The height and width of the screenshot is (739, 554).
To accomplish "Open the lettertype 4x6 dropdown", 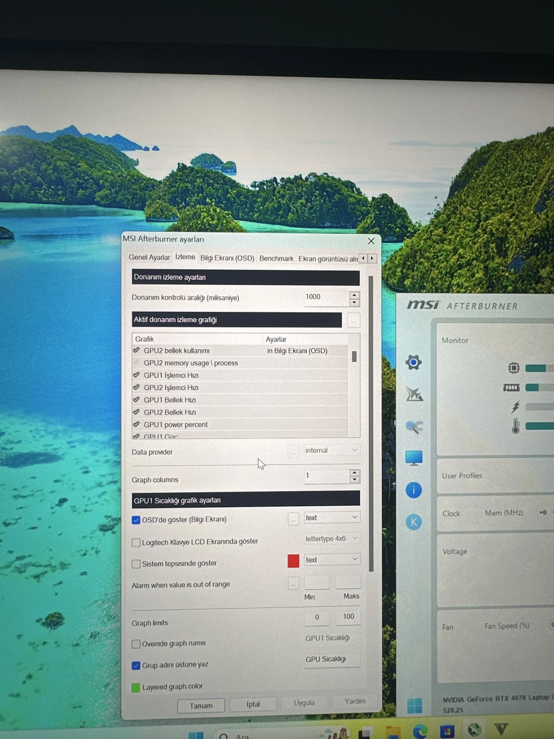I will click(x=332, y=539).
